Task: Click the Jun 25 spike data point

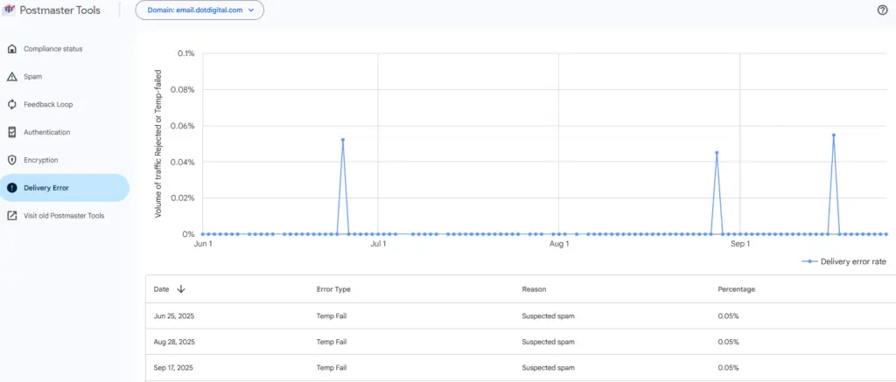Action: [x=343, y=140]
